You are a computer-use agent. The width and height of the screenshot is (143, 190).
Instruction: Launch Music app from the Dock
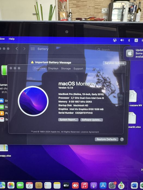[x=84, y=185]
